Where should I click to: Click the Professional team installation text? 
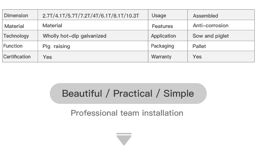[127, 113]
